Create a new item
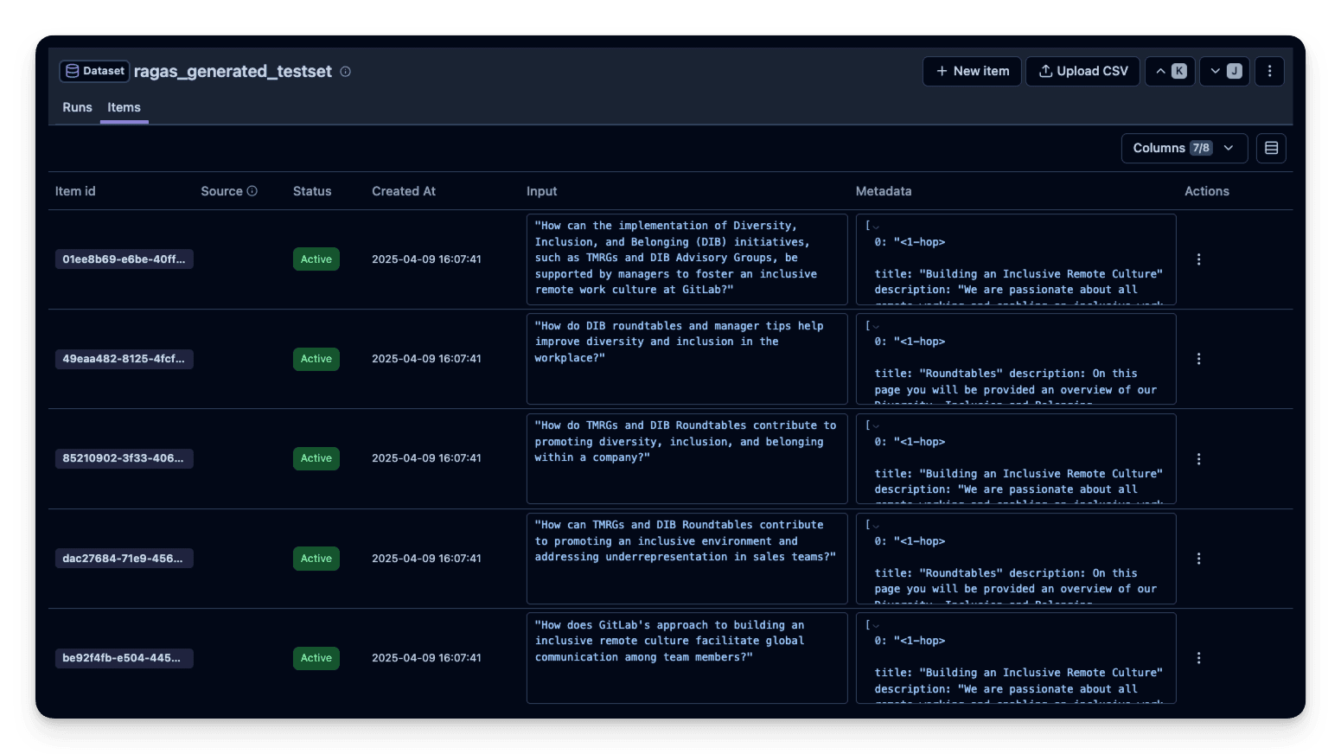This screenshot has width=1341, height=754. coord(972,71)
